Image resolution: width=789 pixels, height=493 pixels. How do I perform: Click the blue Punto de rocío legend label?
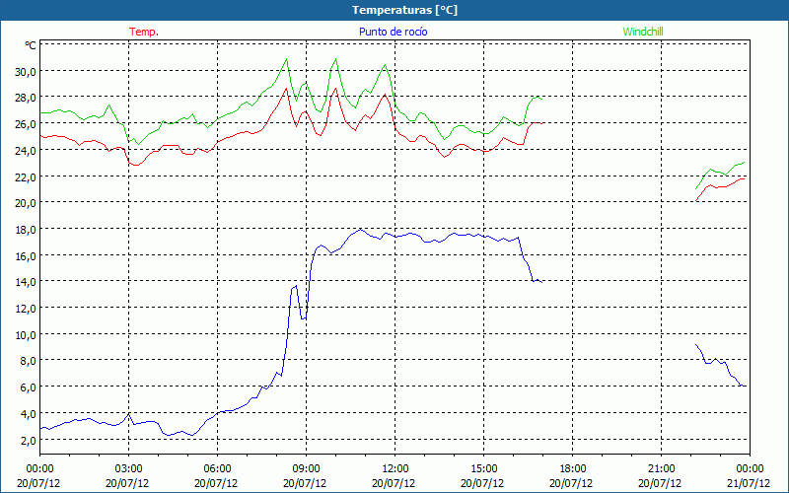(x=393, y=32)
